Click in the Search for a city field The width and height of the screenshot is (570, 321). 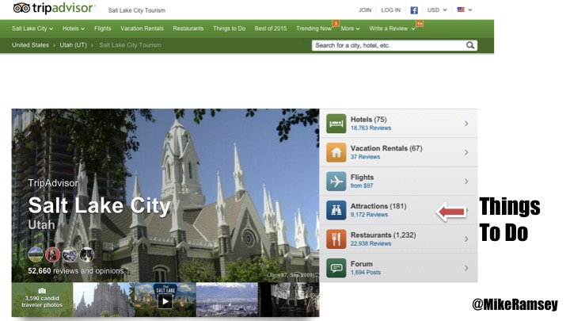(x=389, y=45)
